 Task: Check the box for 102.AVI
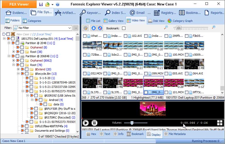tap(126, 36)
